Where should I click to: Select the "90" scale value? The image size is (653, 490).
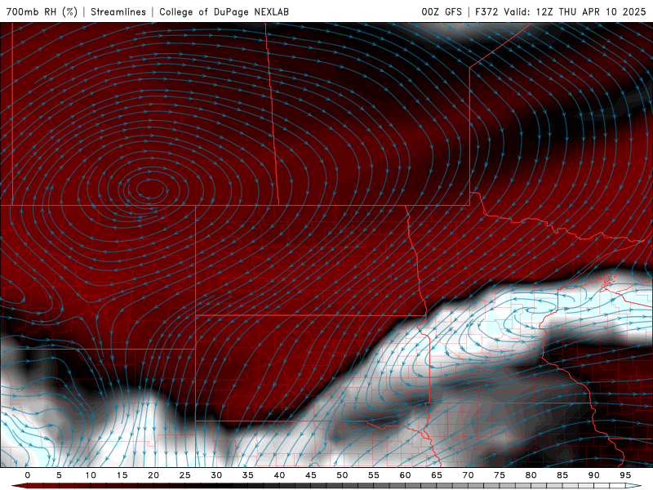pos(594,475)
